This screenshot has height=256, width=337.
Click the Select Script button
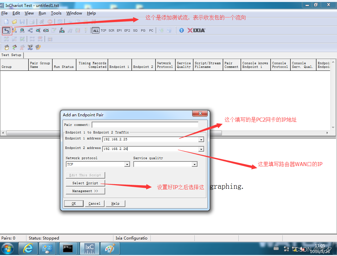tap(85, 183)
